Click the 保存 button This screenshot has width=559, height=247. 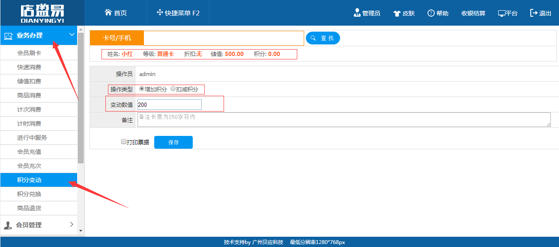173,142
